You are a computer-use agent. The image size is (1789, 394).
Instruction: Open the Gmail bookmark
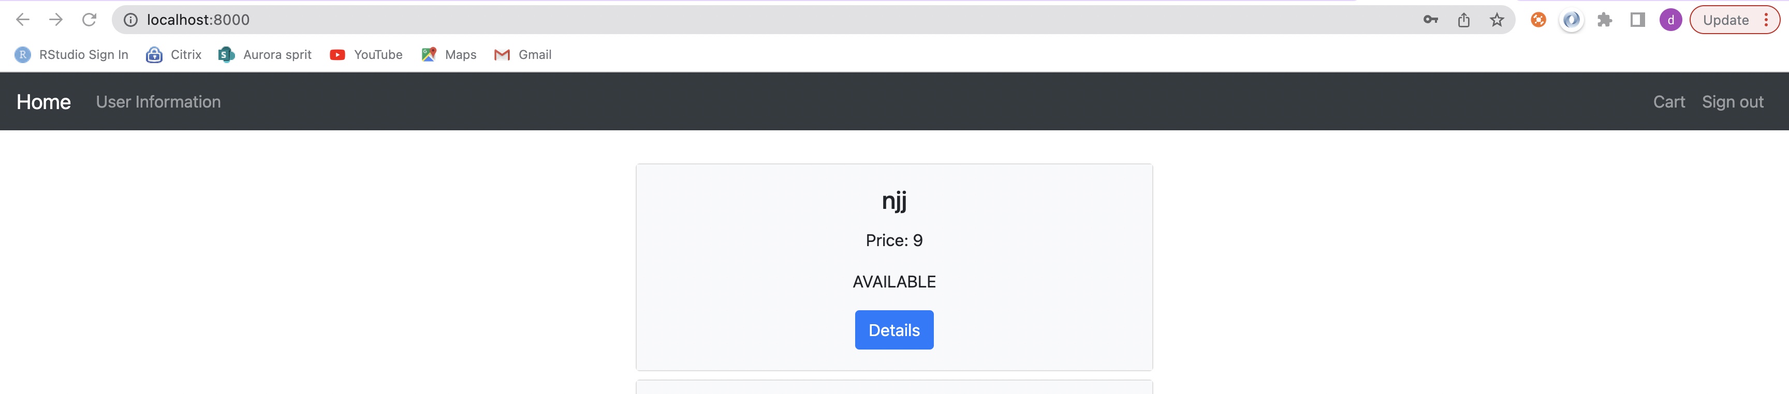point(522,55)
